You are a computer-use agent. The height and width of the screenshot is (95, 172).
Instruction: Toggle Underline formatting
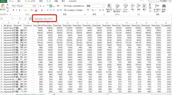[19, 10]
